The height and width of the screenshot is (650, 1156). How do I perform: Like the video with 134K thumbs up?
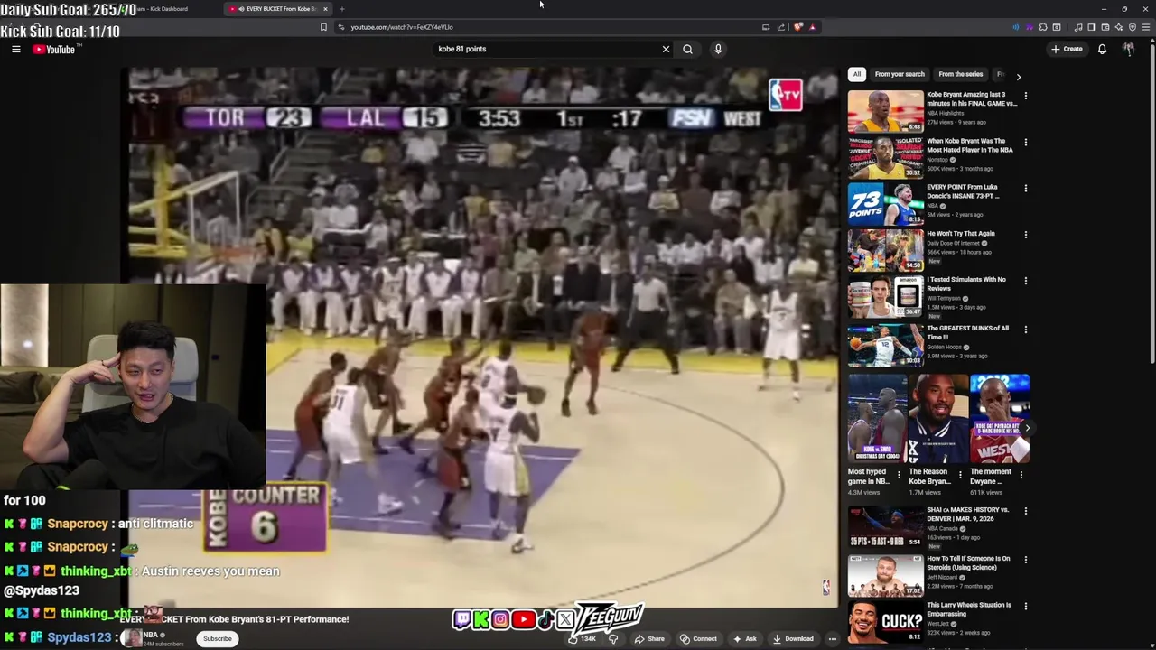tap(582, 639)
